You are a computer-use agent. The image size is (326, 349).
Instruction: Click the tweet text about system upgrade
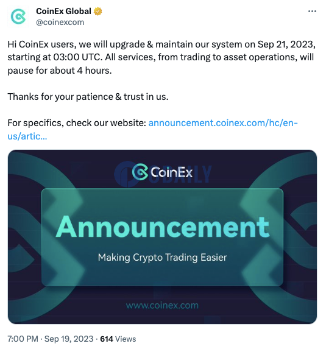tap(161, 57)
